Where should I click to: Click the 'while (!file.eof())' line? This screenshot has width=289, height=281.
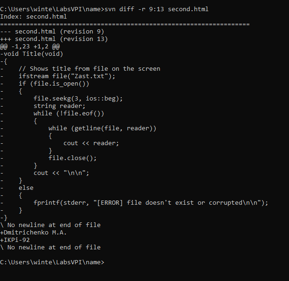tap(69, 113)
